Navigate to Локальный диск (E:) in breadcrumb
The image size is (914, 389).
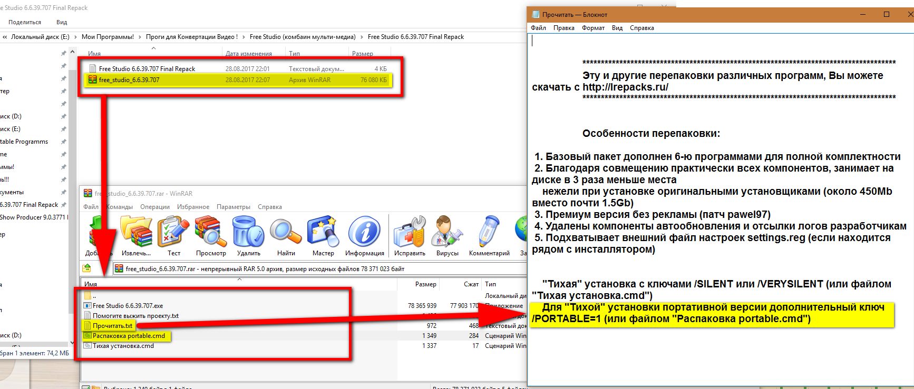pyautogui.click(x=40, y=37)
